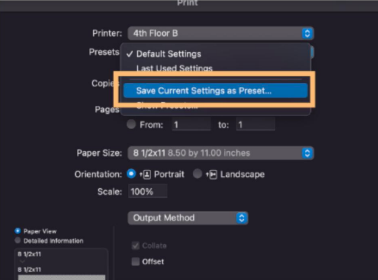Click the paper preview thumbnail under the second 8 1/2x11

click(62, 277)
